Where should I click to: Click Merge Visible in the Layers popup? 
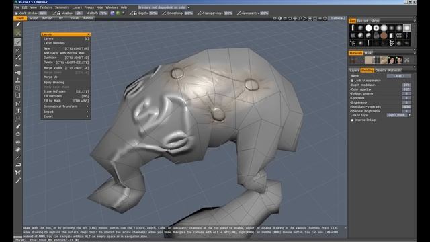tap(66, 68)
